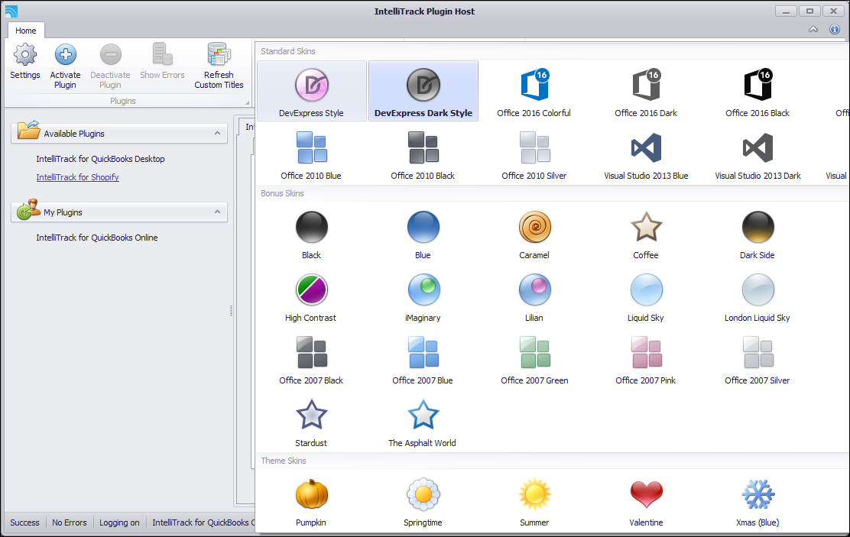The image size is (850, 537).
Task: Click the Activate Plugin button
Action: pos(65,66)
